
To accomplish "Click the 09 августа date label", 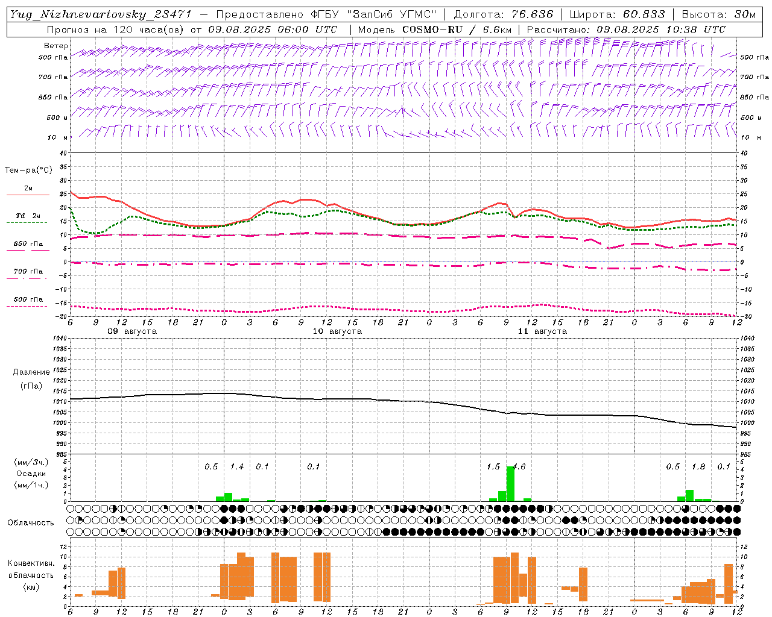I will coord(132,331).
